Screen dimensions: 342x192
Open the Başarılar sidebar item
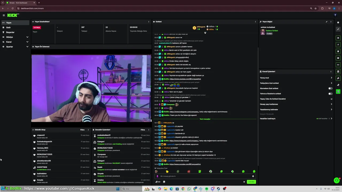click(x=15, y=32)
